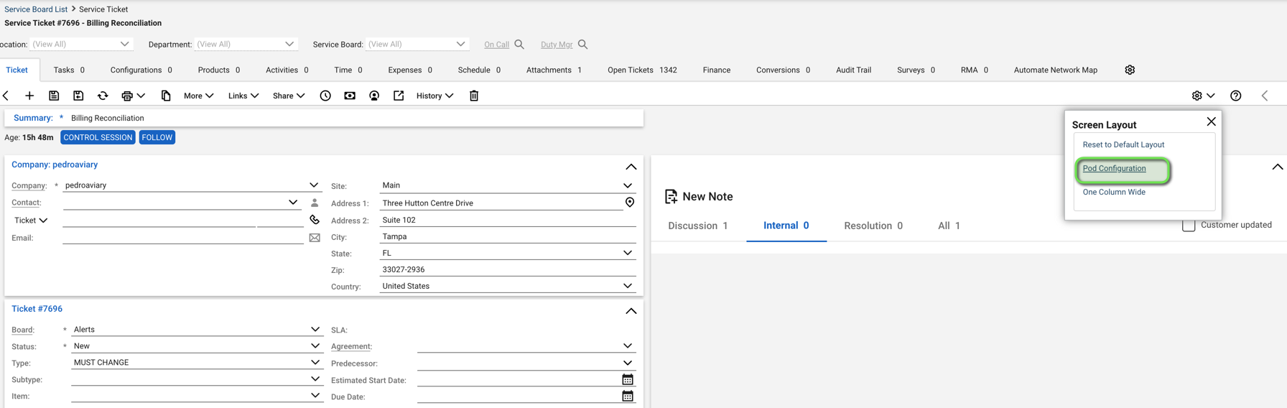The width and height of the screenshot is (1287, 408).
Task: Open the Due Date calendar picker
Action: click(628, 397)
